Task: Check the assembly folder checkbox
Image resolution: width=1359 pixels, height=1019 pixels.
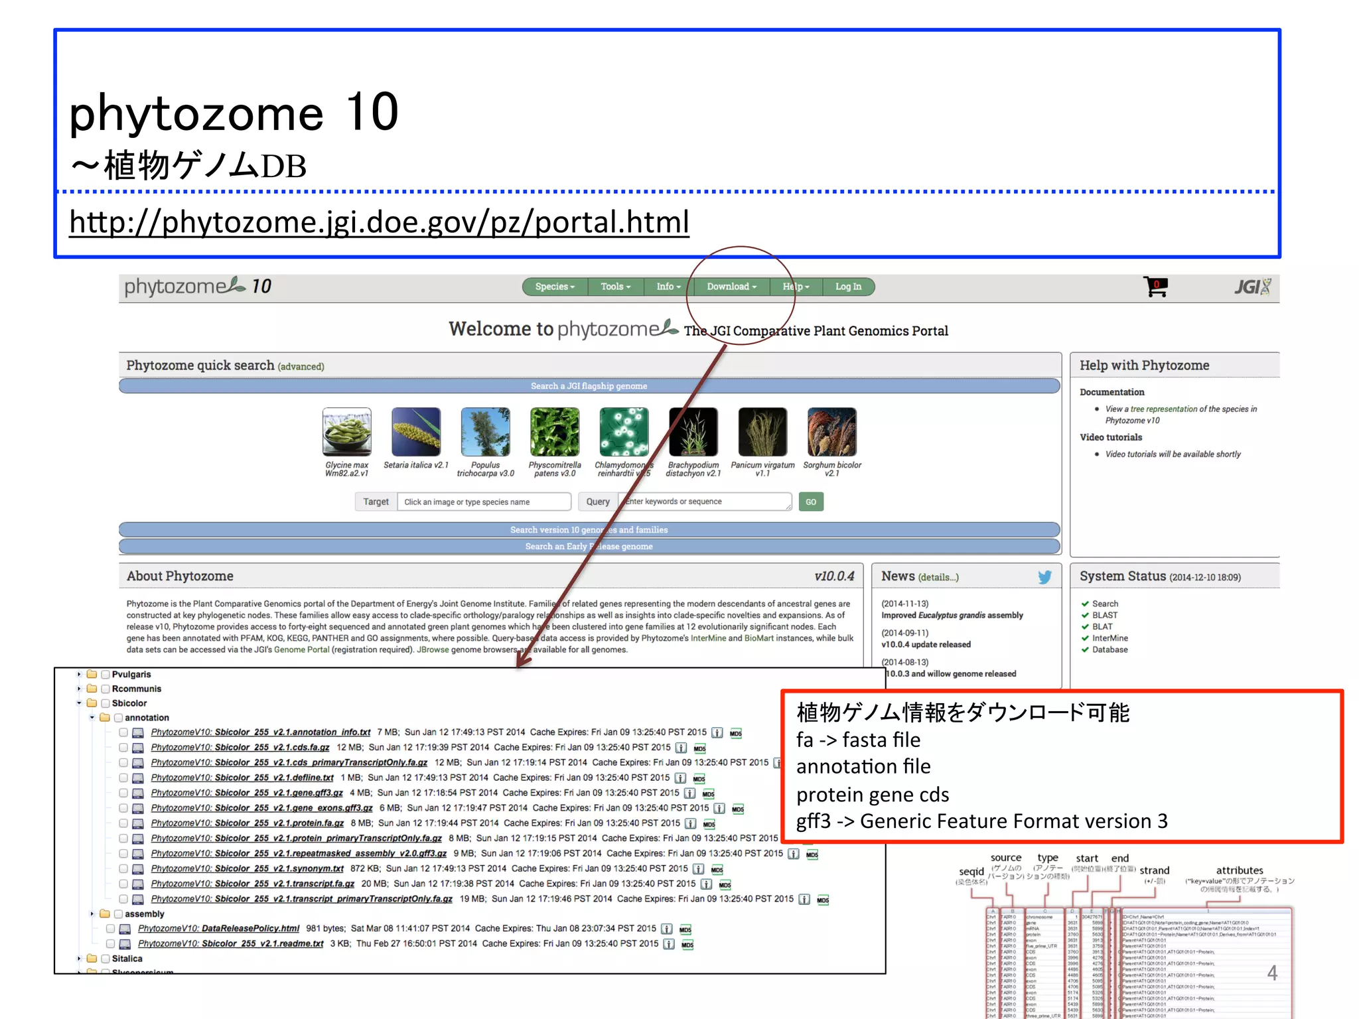Action: click(118, 914)
